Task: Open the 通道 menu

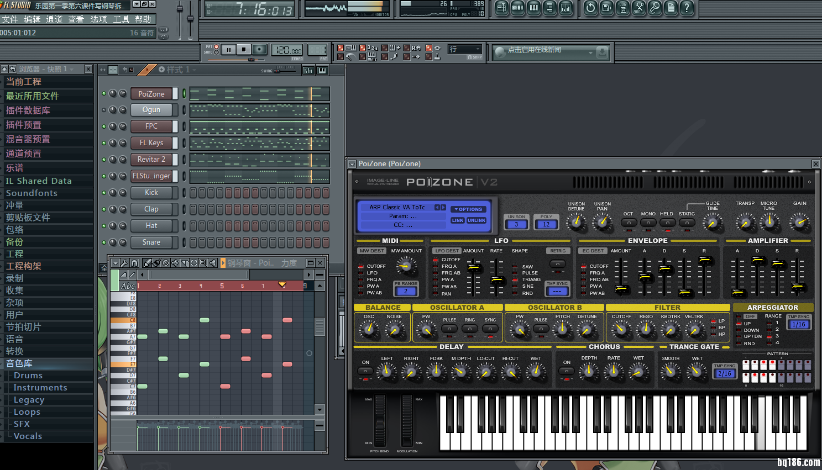Action: pyautogui.click(x=54, y=19)
